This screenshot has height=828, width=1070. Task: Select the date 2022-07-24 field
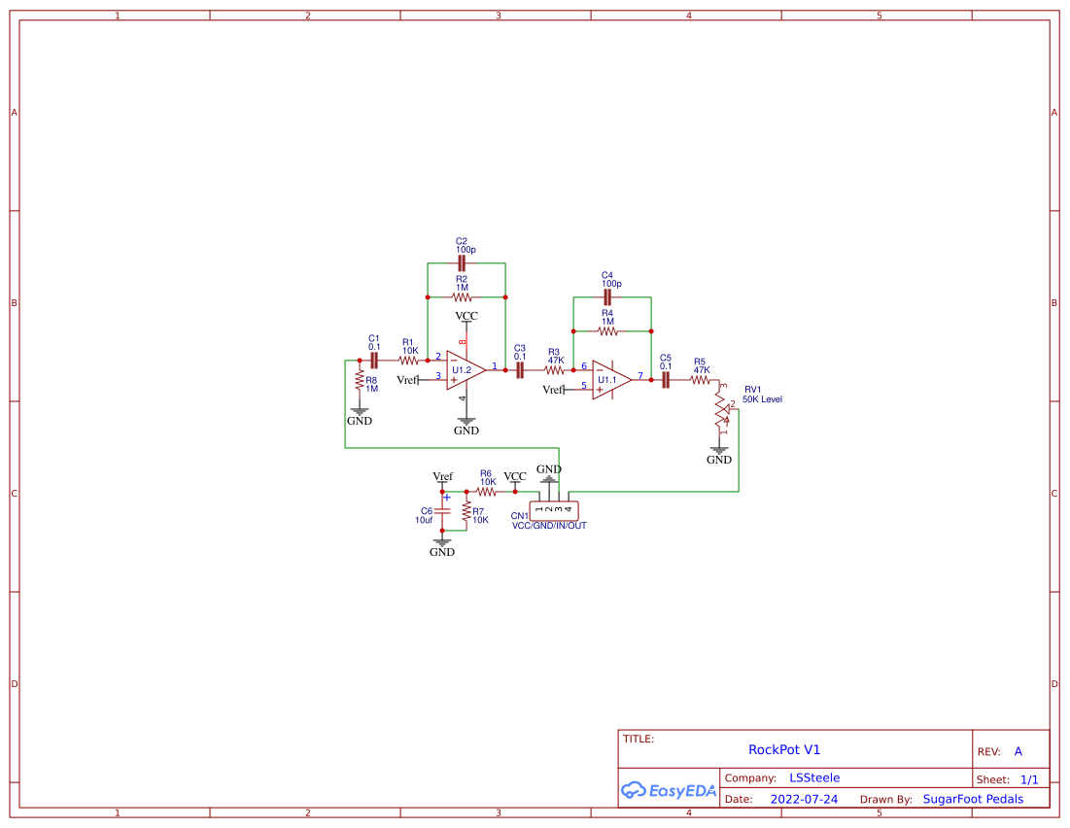(x=804, y=799)
